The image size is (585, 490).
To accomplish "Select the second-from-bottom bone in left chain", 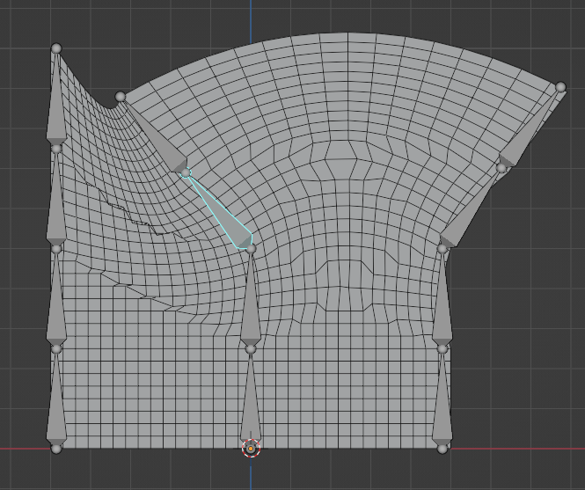I will (57, 306).
